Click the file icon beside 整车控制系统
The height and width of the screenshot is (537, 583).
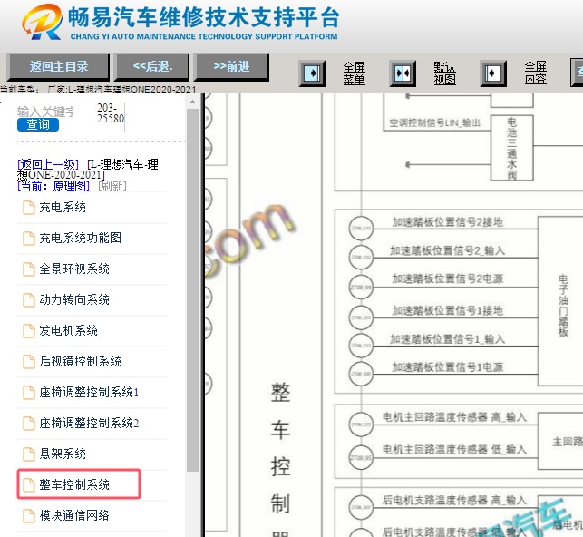[x=29, y=485]
